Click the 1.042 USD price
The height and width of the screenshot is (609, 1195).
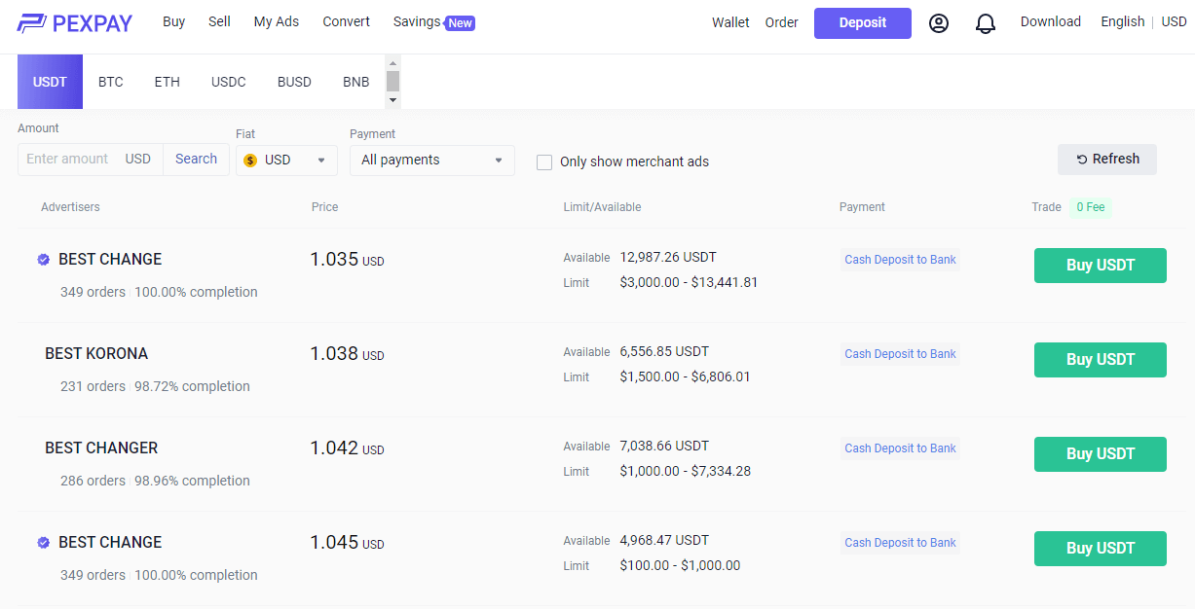pos(347,448)
